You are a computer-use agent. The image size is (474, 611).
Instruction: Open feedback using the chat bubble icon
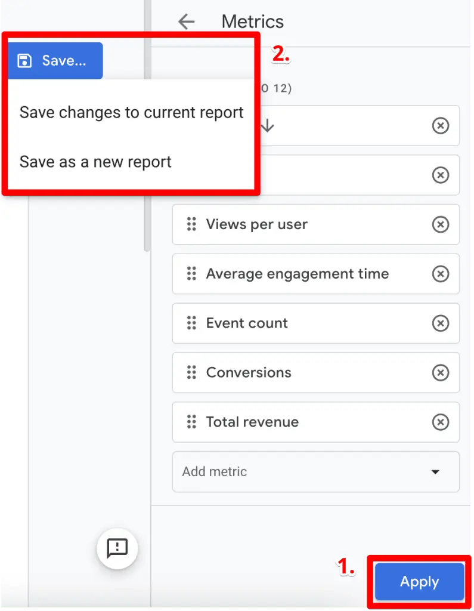(x=117, y=548)
